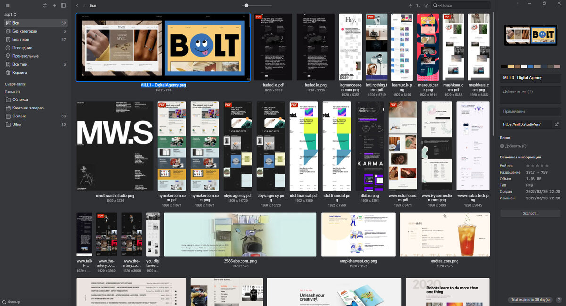
Task: Toggle the sidebar layout icon
Action: coord(64,5)
